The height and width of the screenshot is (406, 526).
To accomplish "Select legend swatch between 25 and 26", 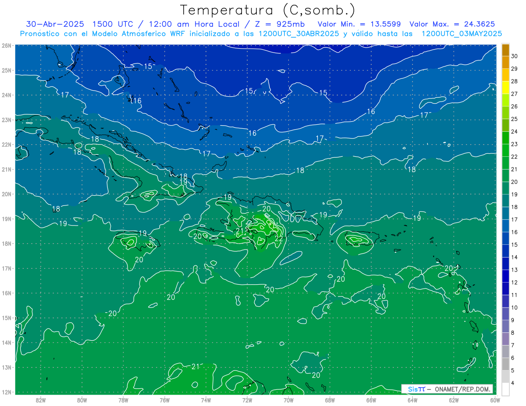I will click(x=505, y=113).
